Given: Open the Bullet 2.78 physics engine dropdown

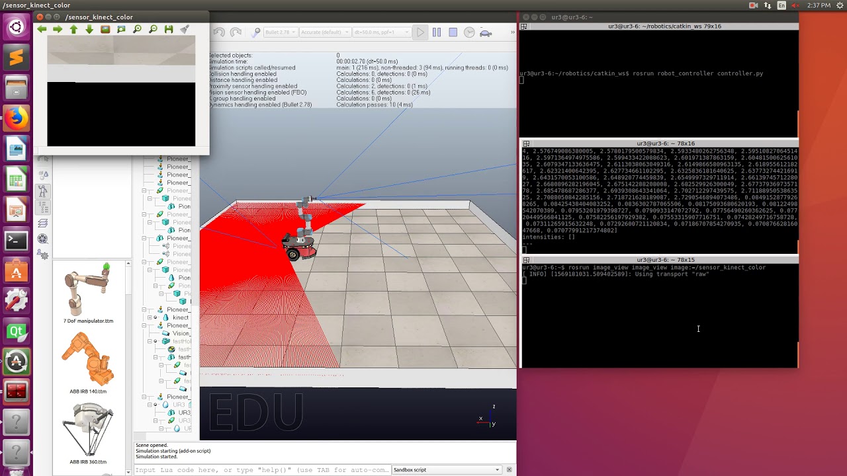Looking at the screenshot, I should click(x=281, y=32).
